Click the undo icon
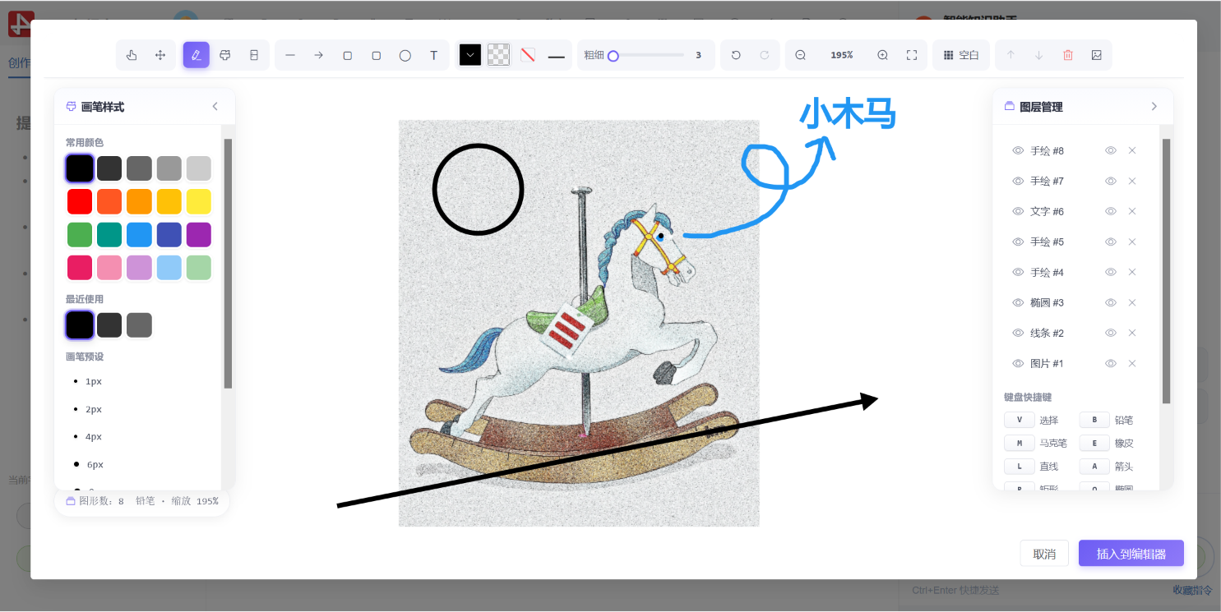Screen dimensions: 1221x612 pyautogui.click(x=736, y=55)
